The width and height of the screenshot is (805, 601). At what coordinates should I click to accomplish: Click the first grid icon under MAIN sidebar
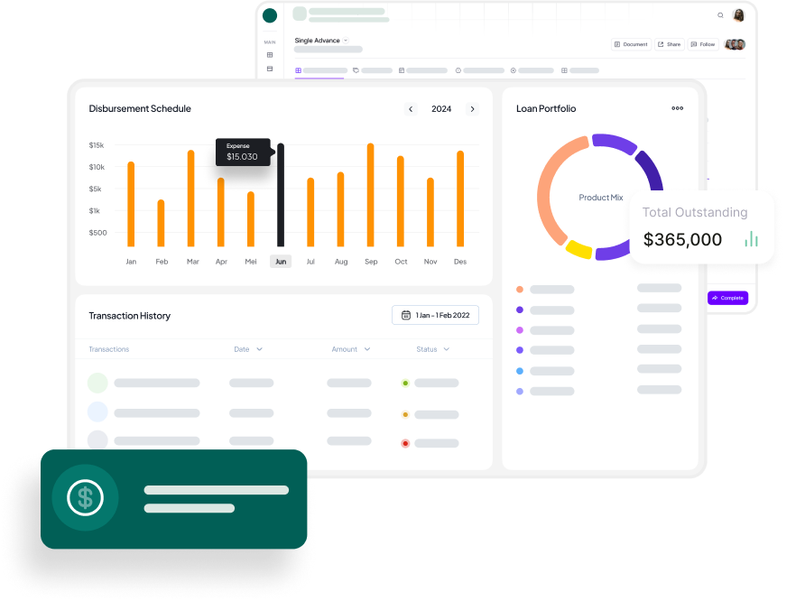coord(269,55)
